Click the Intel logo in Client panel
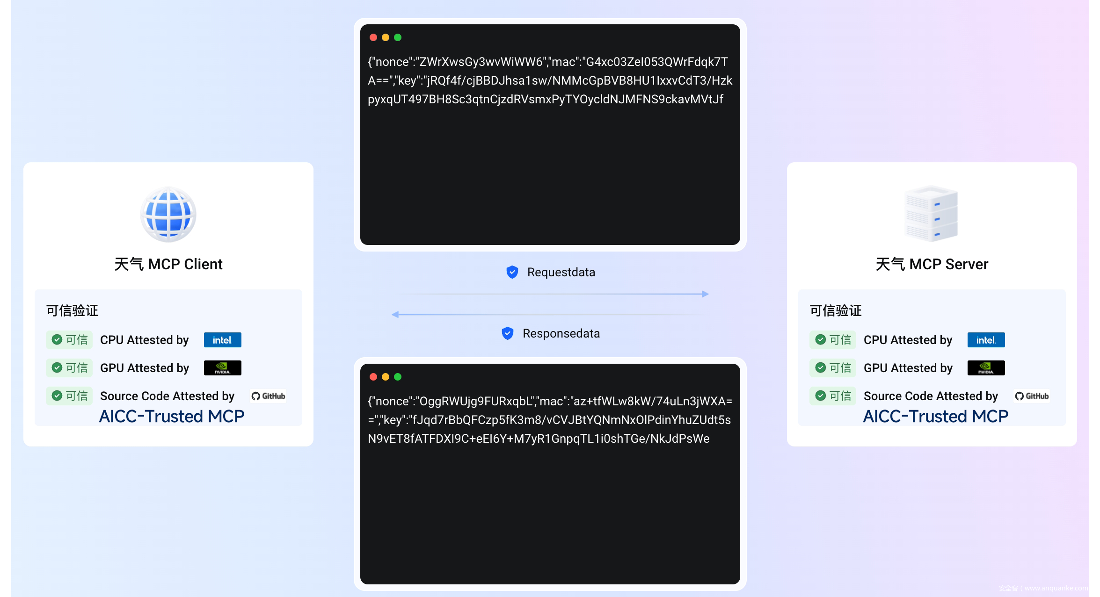1100x597 pixels. pos(222,340)
